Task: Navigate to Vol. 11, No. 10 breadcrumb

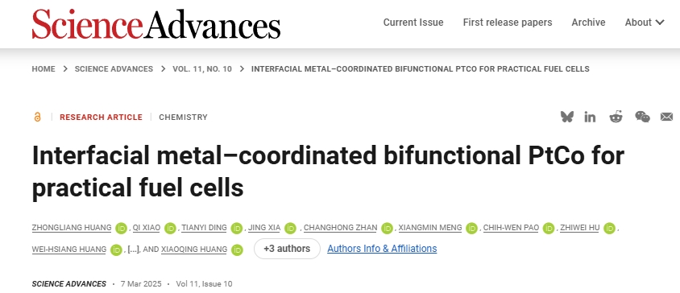Action: click(x=202, y=69)
